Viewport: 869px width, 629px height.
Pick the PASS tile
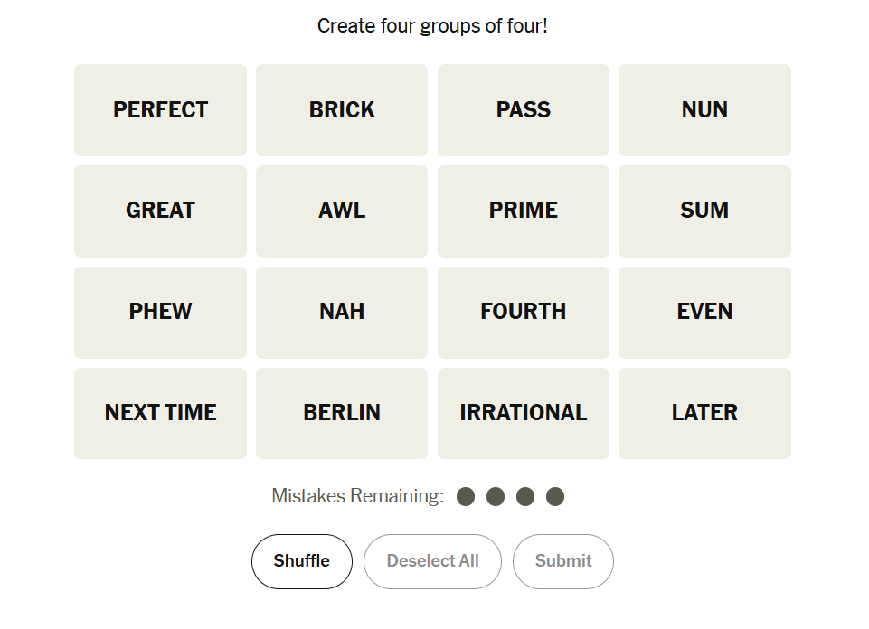pos(524,110)
